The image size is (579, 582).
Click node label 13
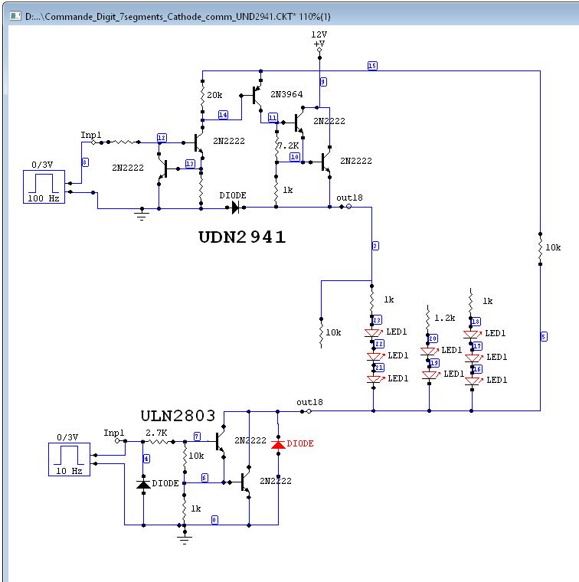190,164
